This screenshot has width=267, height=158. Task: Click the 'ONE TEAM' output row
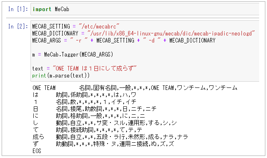[135, 88]
